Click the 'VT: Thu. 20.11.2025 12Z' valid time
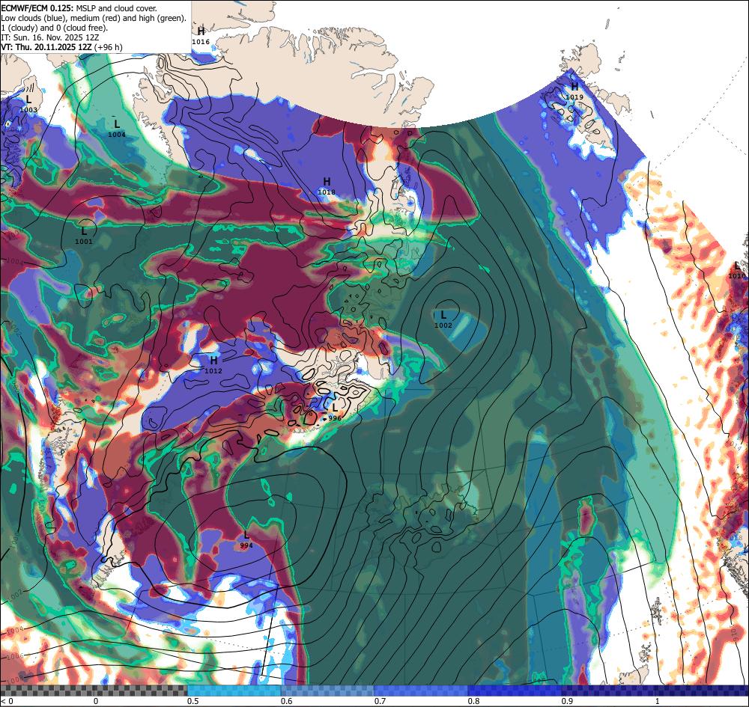The width and height of the screenshot is (749, 707). click(x=46, y=47)
